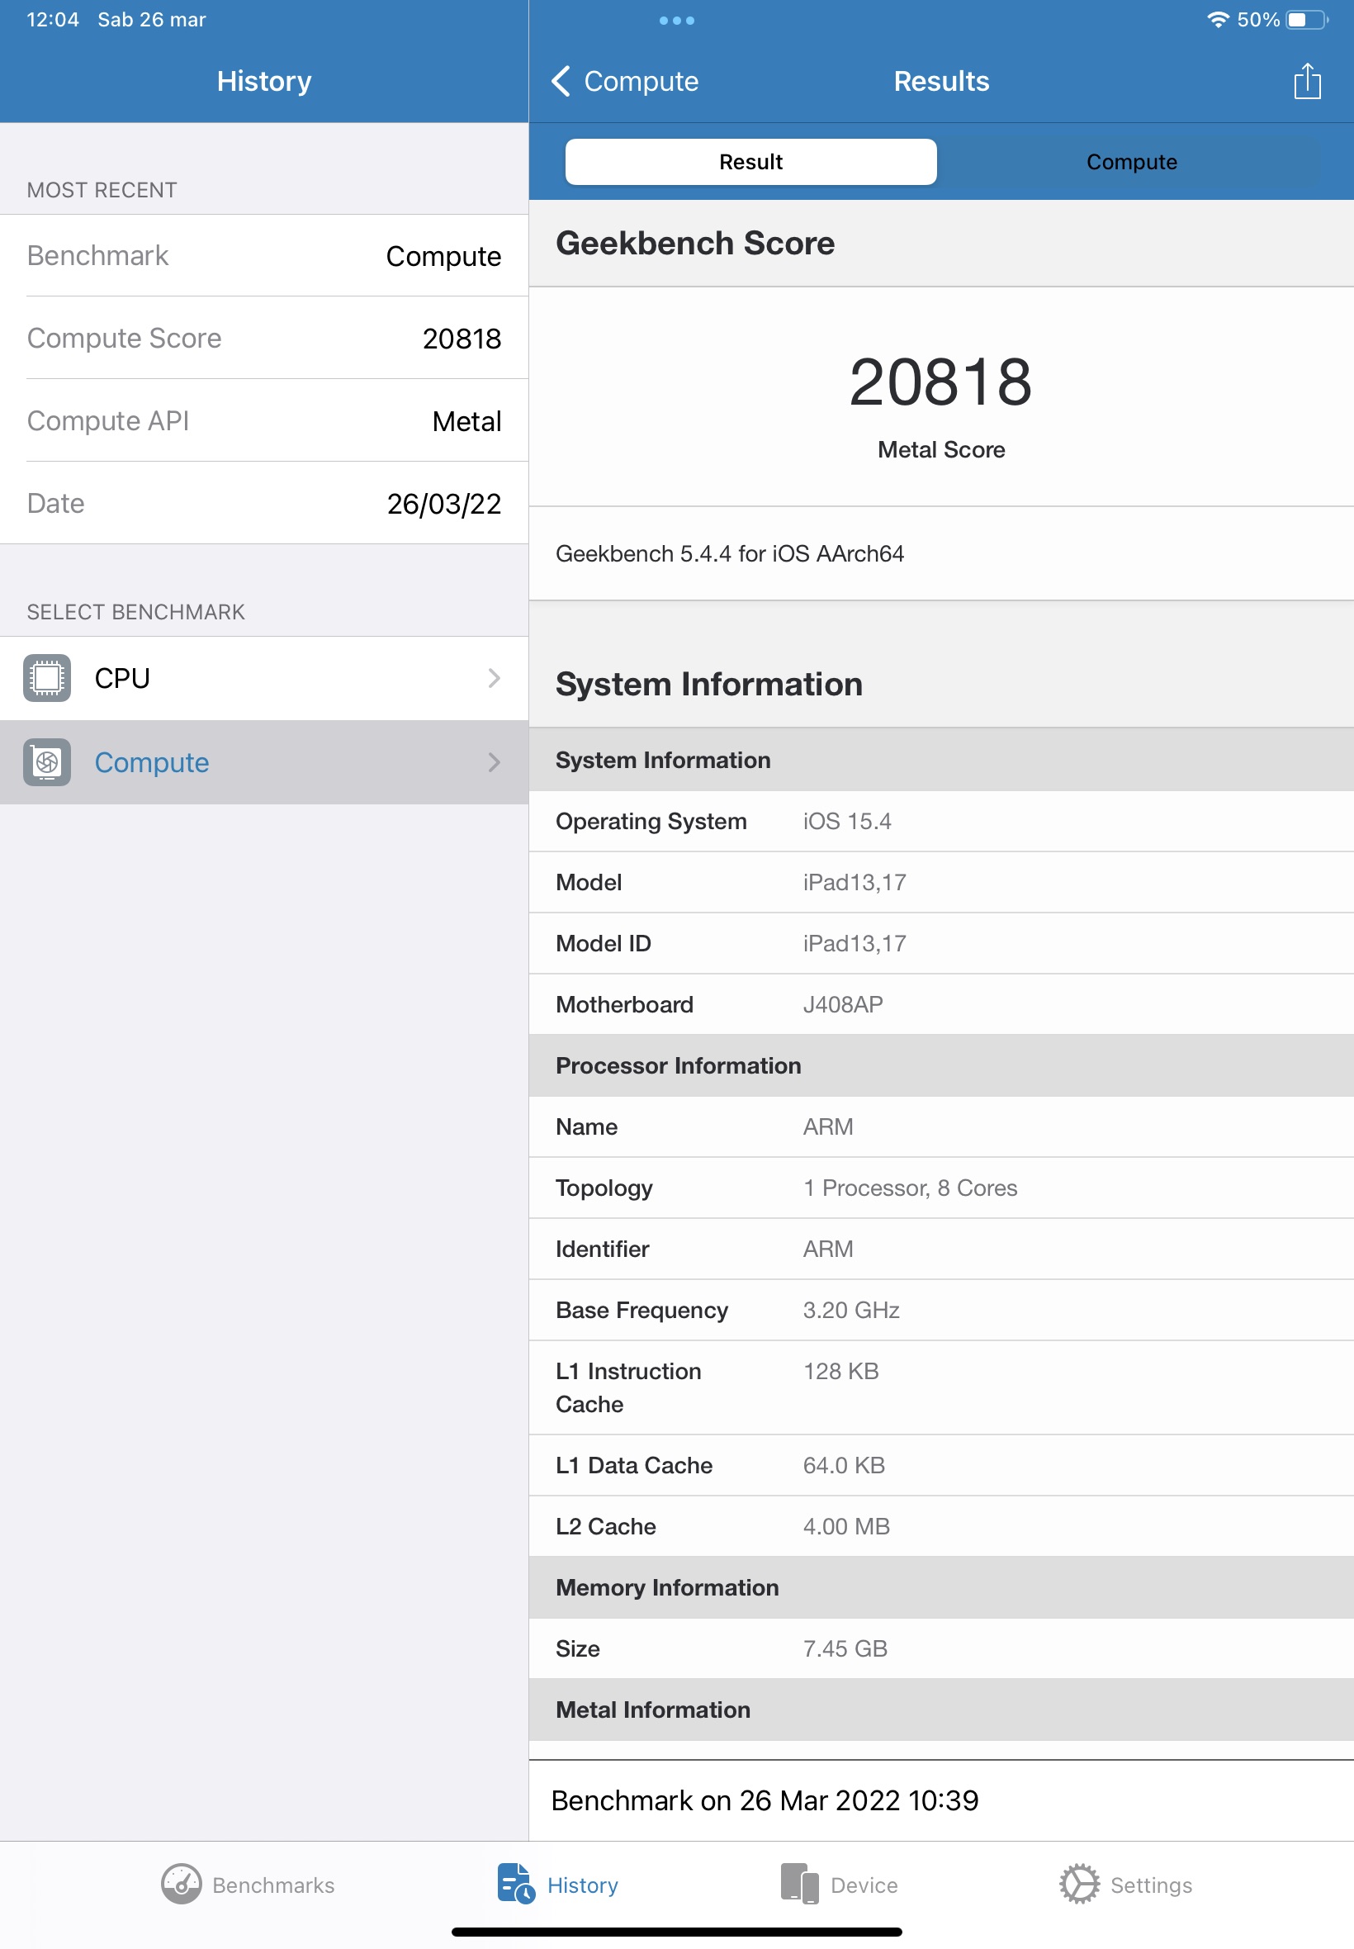Image resolution: width=1354 pixels, height=1949 pixels.
Task: Open the Settings gear icon
Action: pyautogui.click(x=1079, y=1884)
